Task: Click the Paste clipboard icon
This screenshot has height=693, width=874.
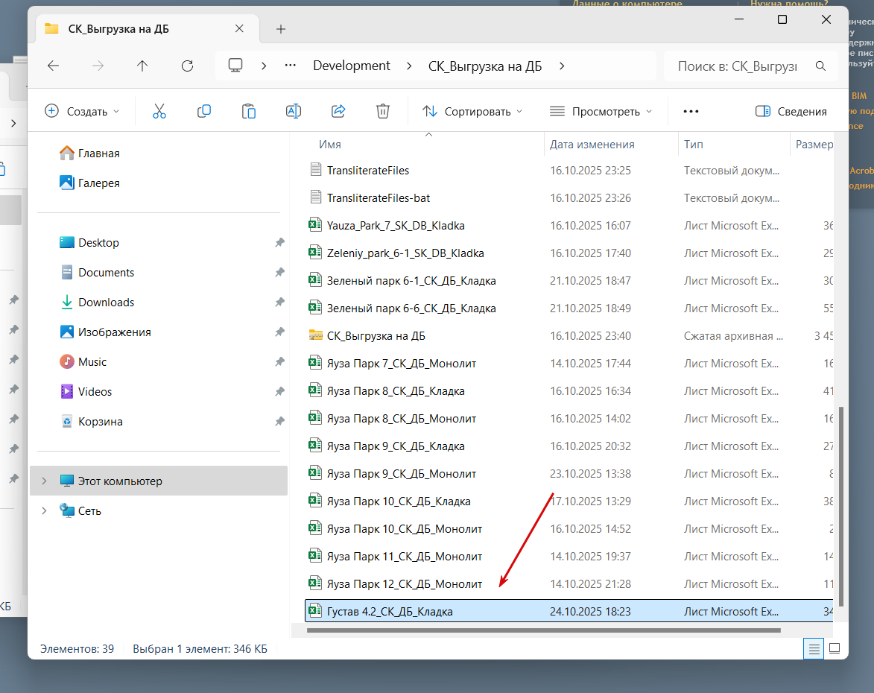Action: coord(249,112)
